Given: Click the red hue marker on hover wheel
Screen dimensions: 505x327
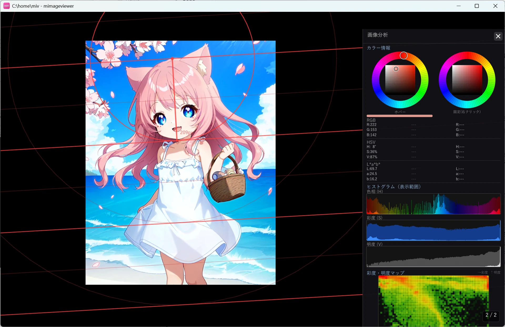Looking at the screenshot, I should (404, 56).
